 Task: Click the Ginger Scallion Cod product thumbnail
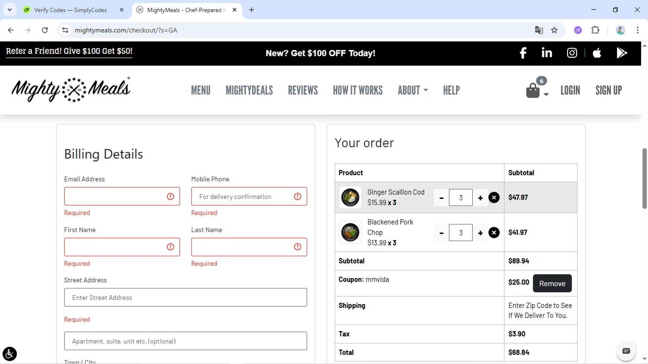(350, 198)
